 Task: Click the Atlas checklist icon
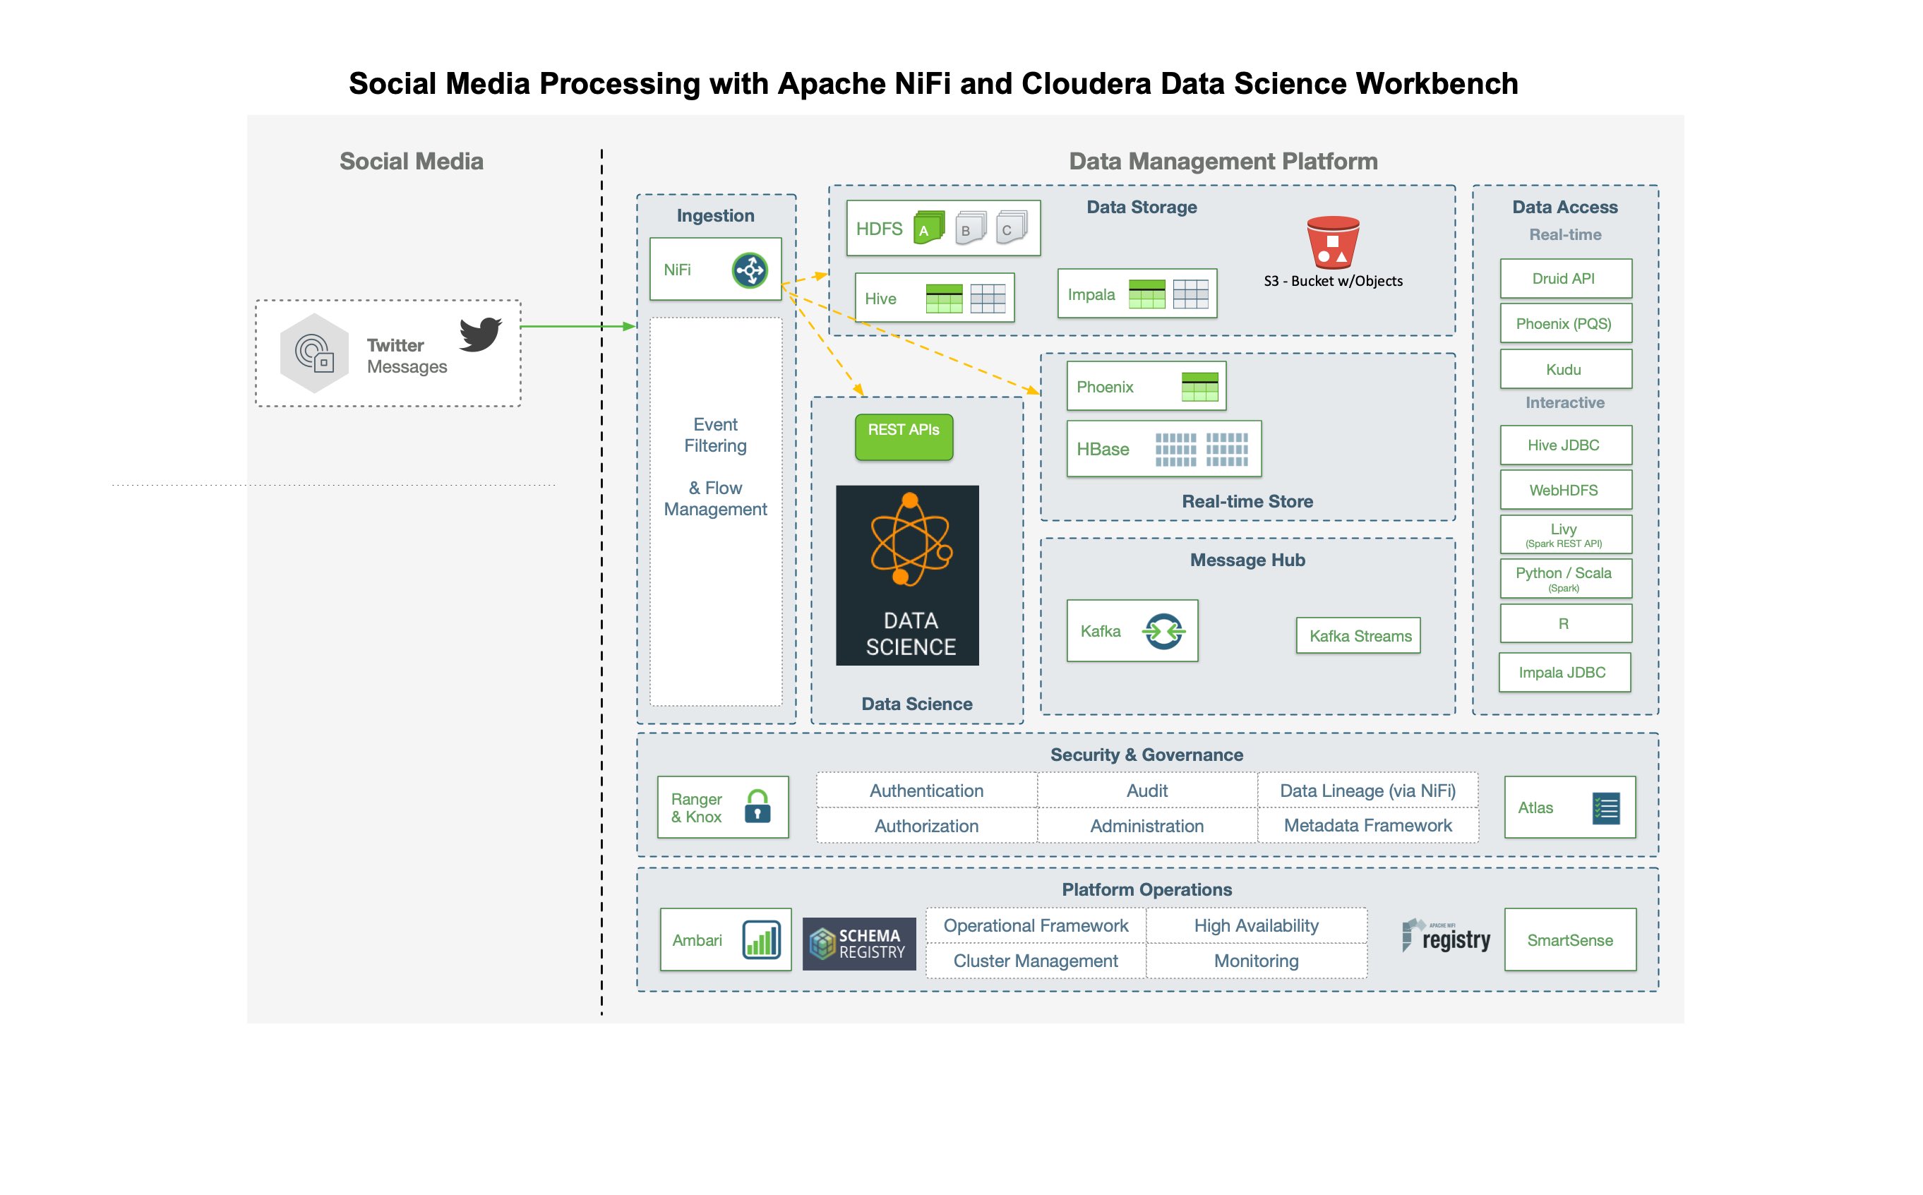(x=1605, y=807)
